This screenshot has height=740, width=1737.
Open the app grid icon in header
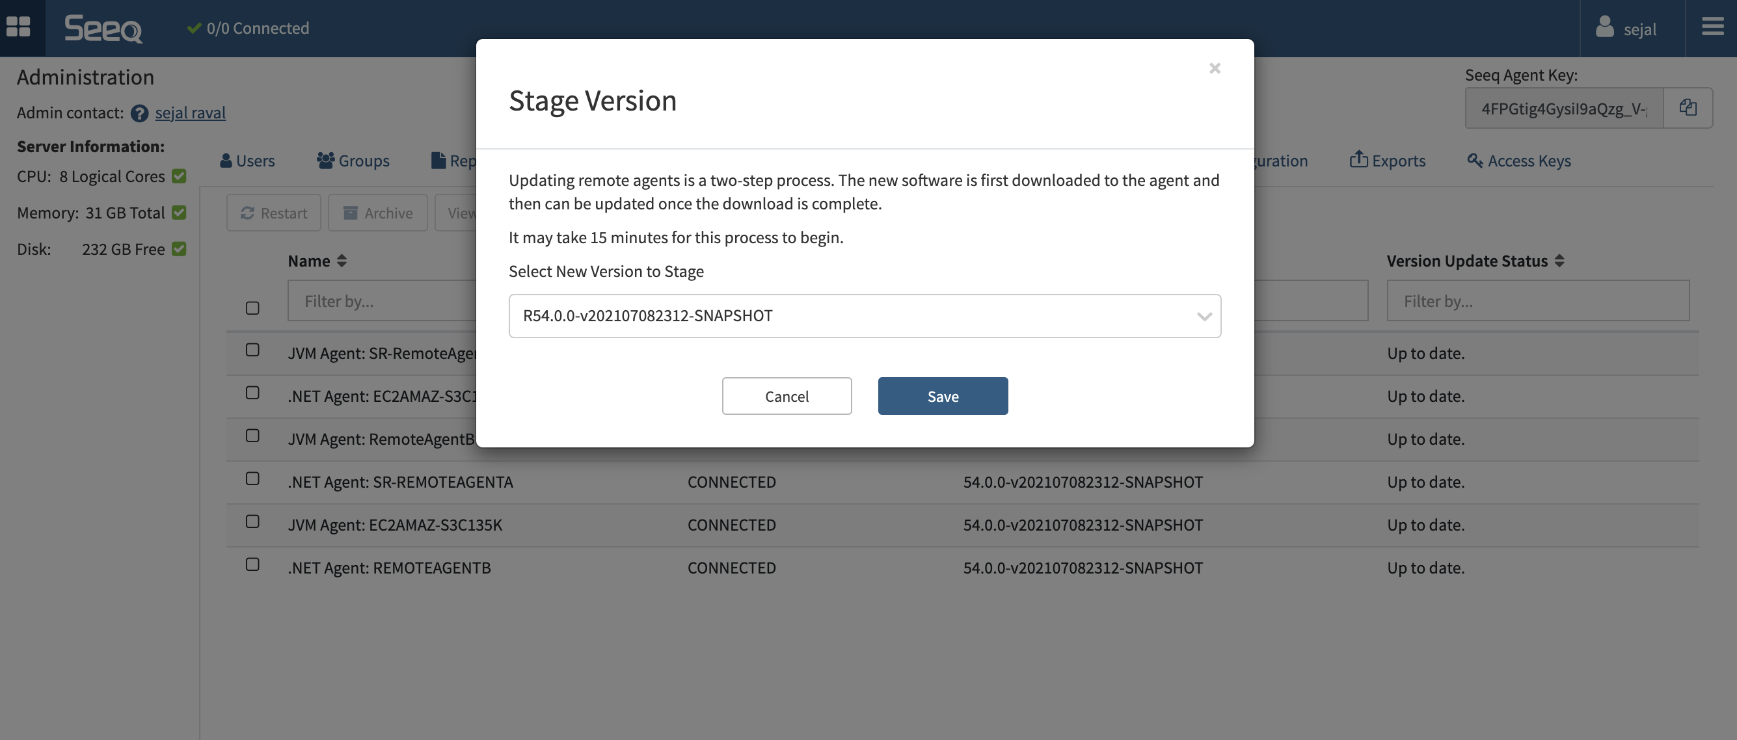pyautogui.click(x=18, y=27)
